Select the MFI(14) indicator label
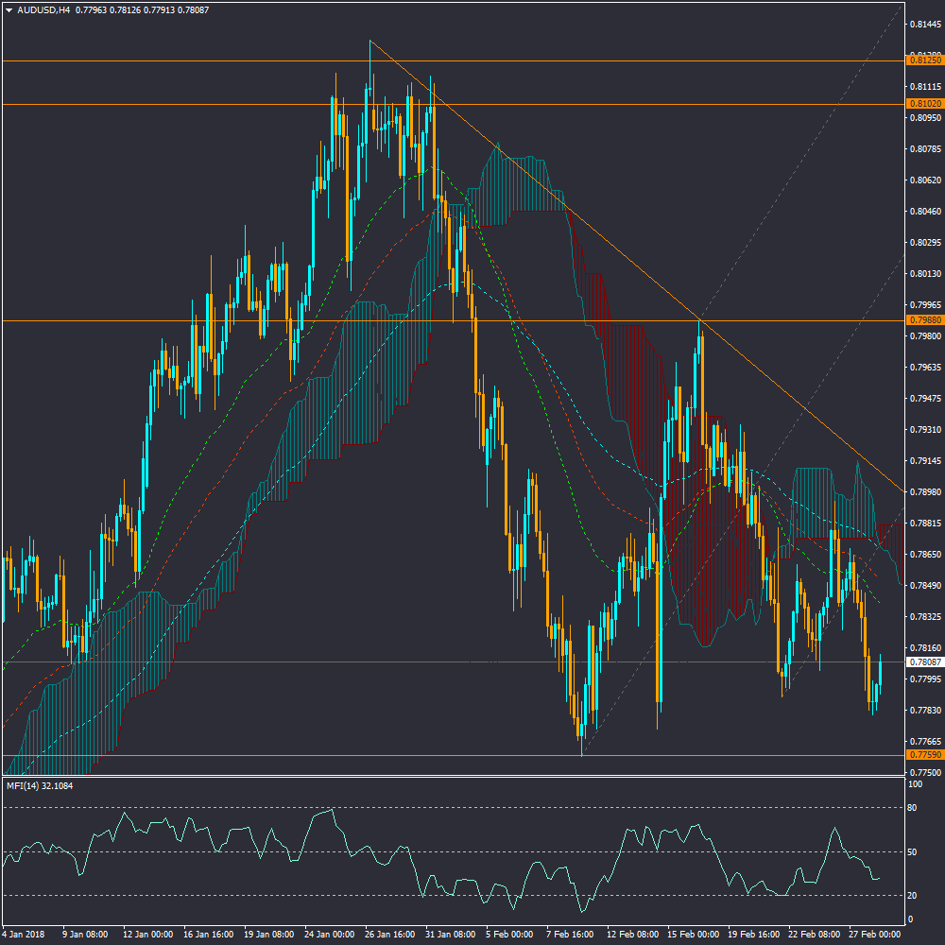945x945 pixels. point(40,785)
